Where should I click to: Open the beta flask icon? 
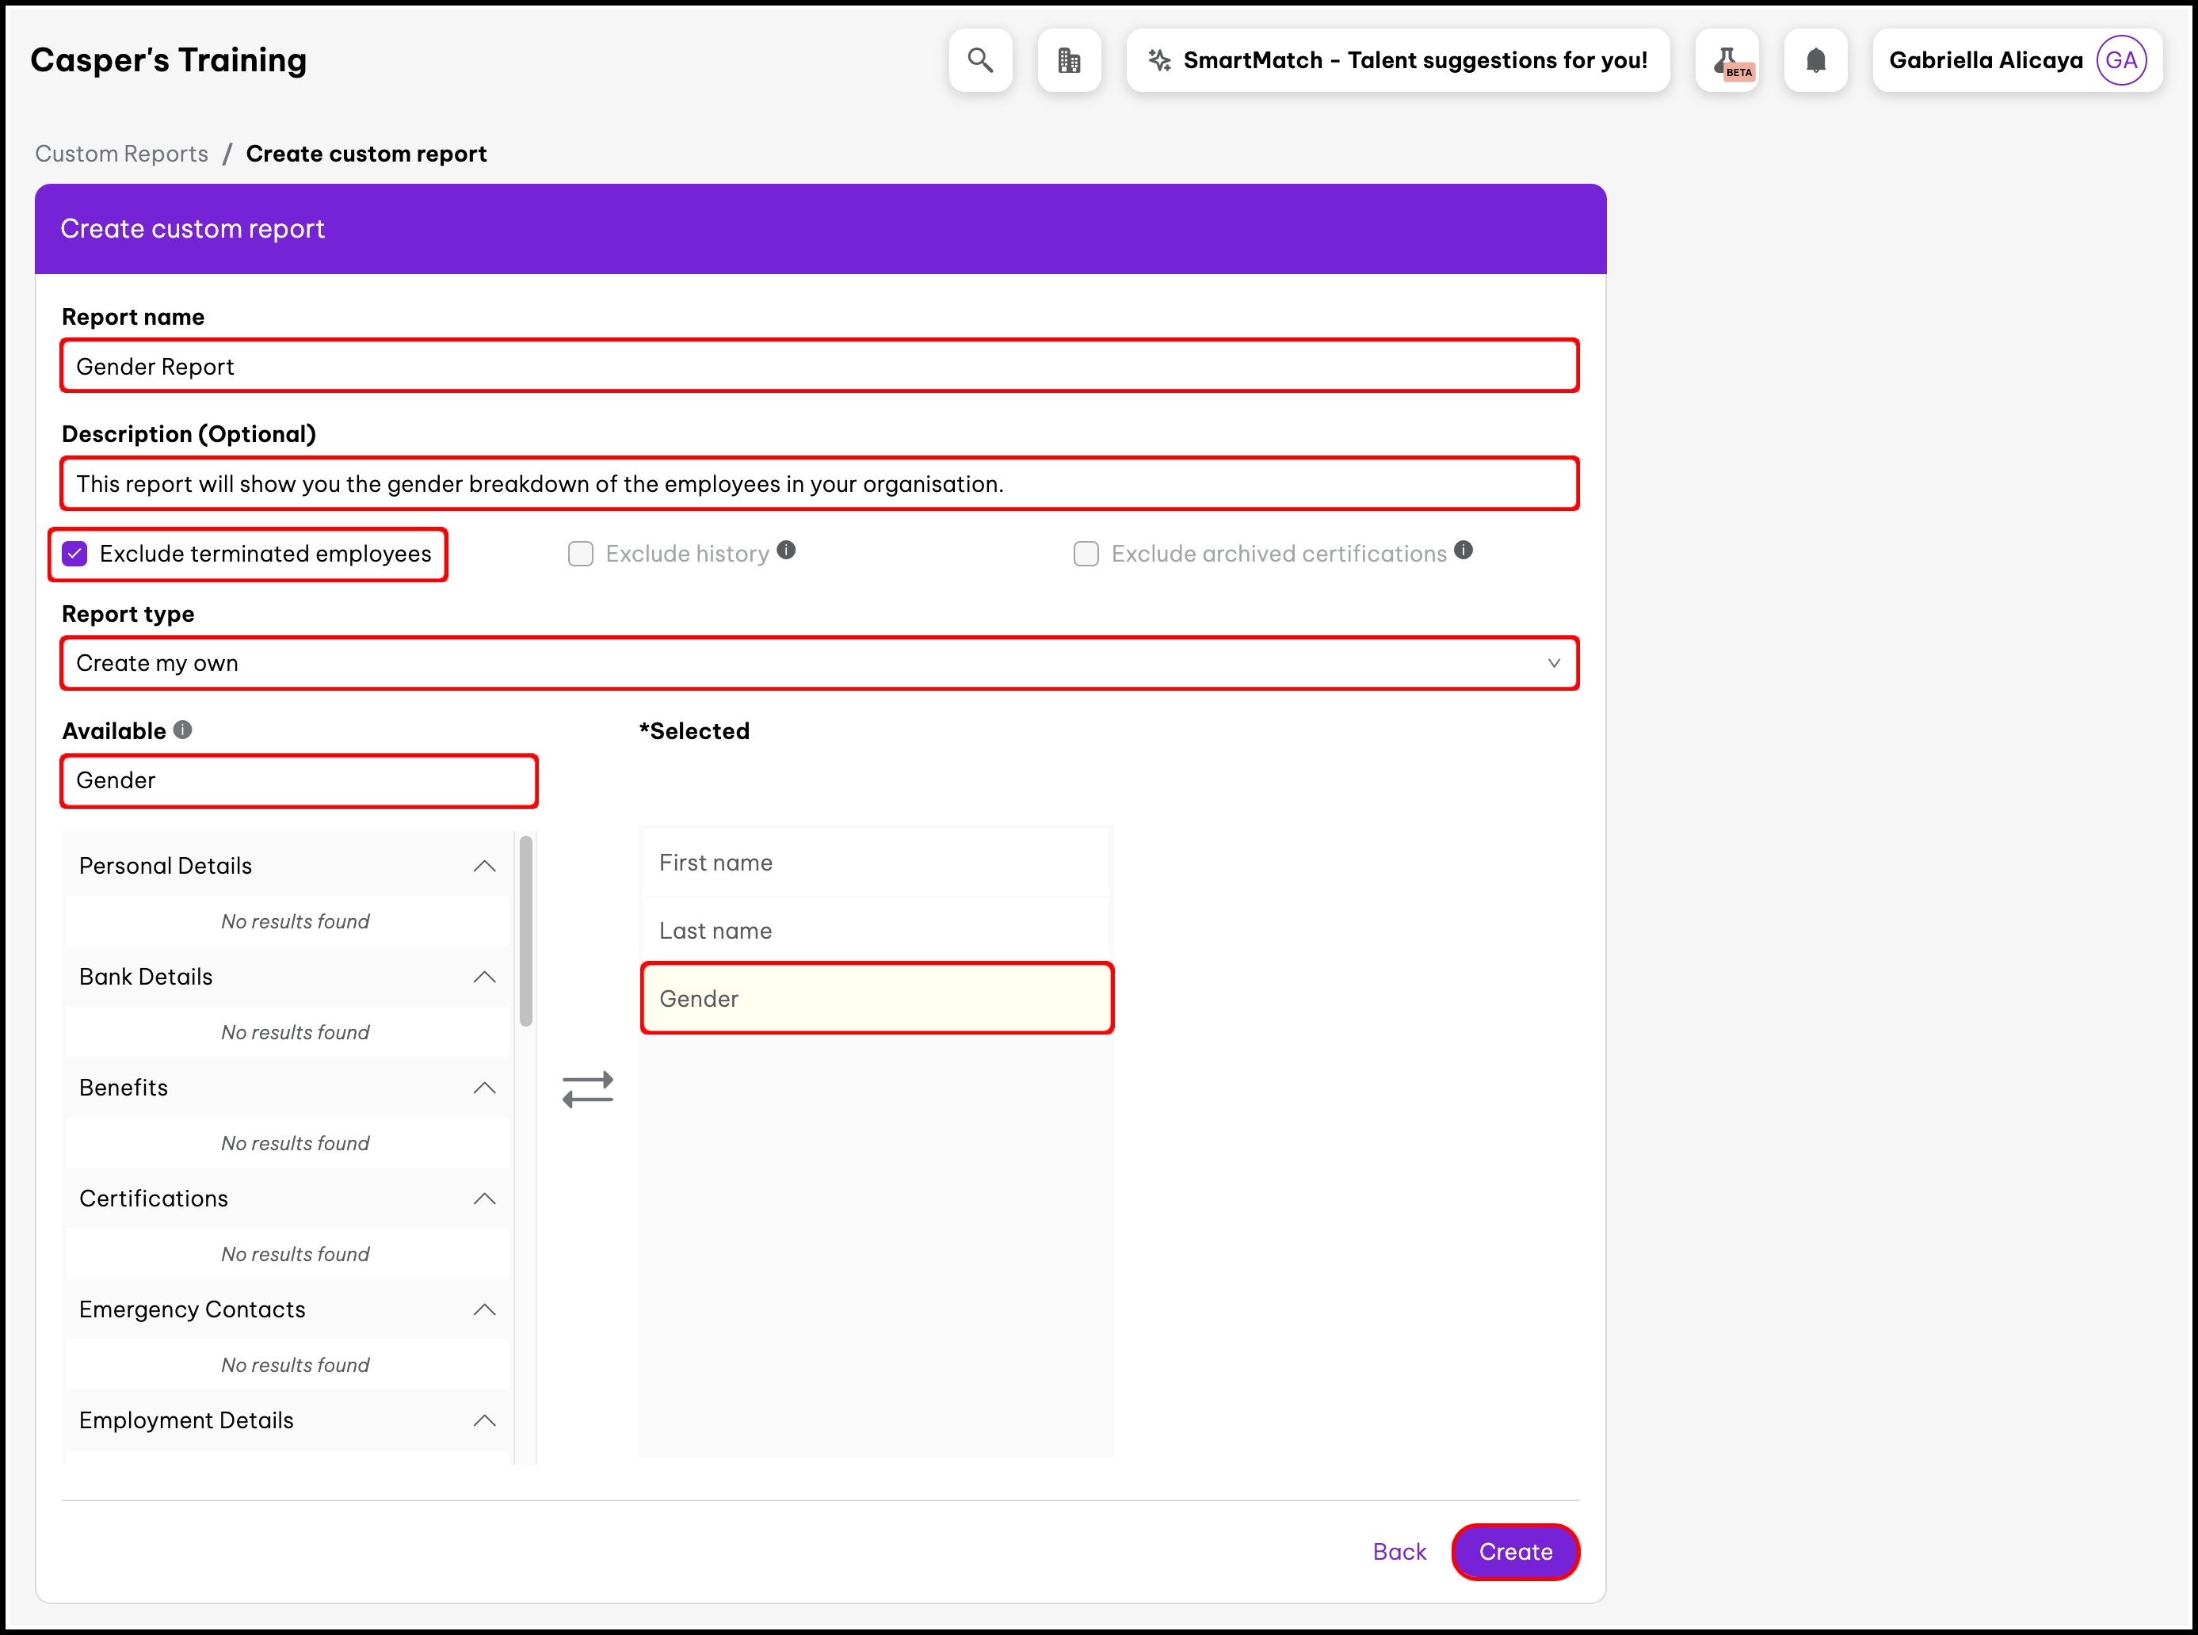coord(1727,60)
